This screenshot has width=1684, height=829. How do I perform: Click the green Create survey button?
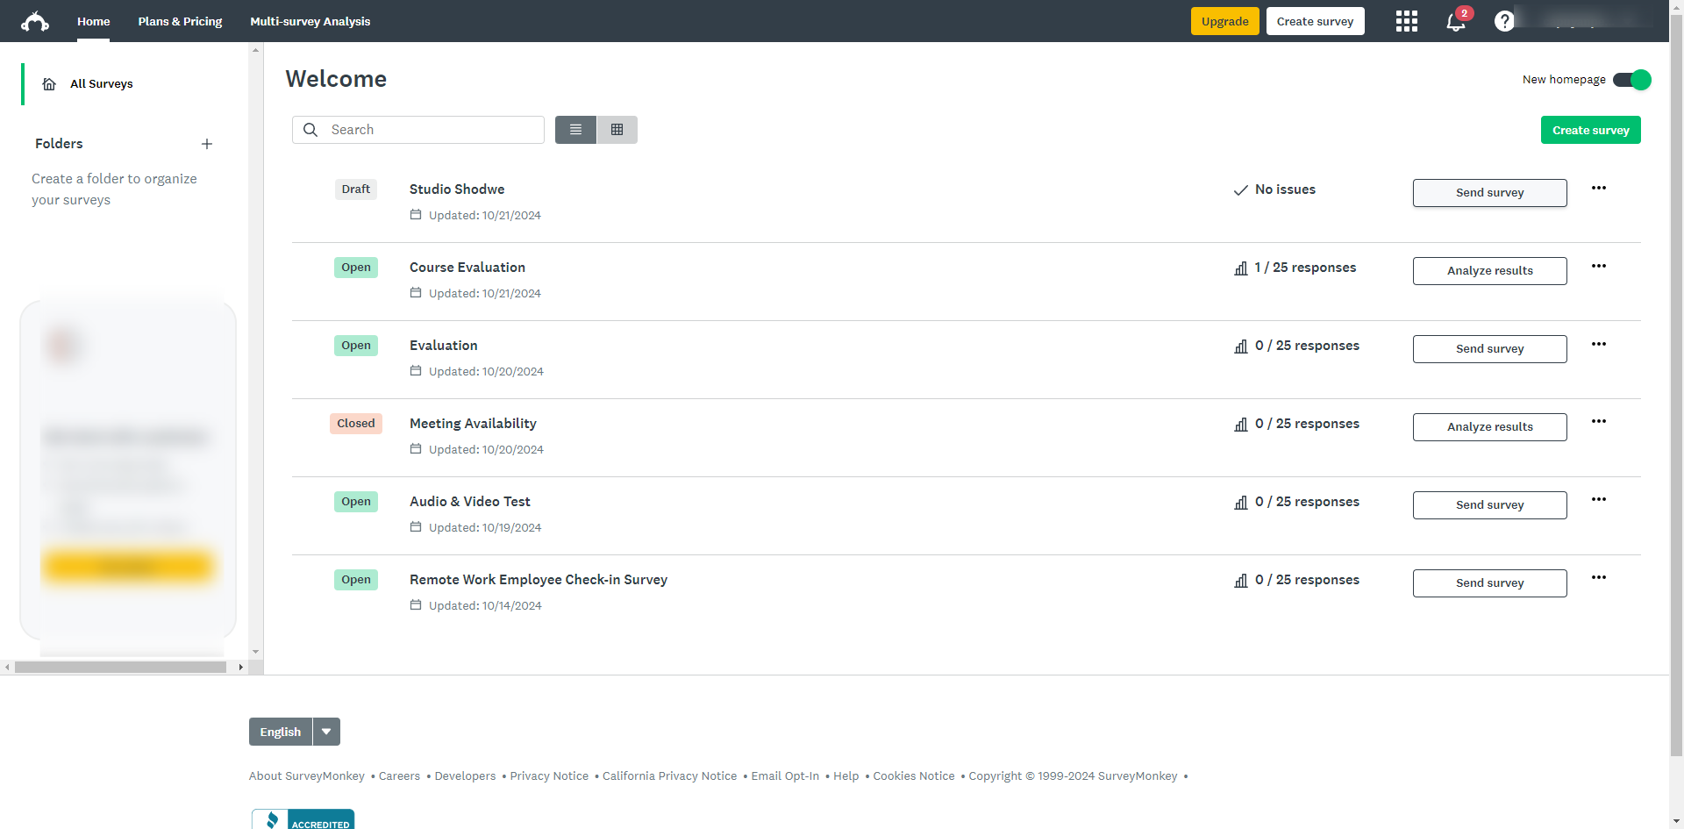pos(1590,130)
